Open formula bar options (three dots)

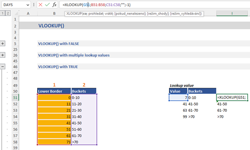tap(34, 5)
